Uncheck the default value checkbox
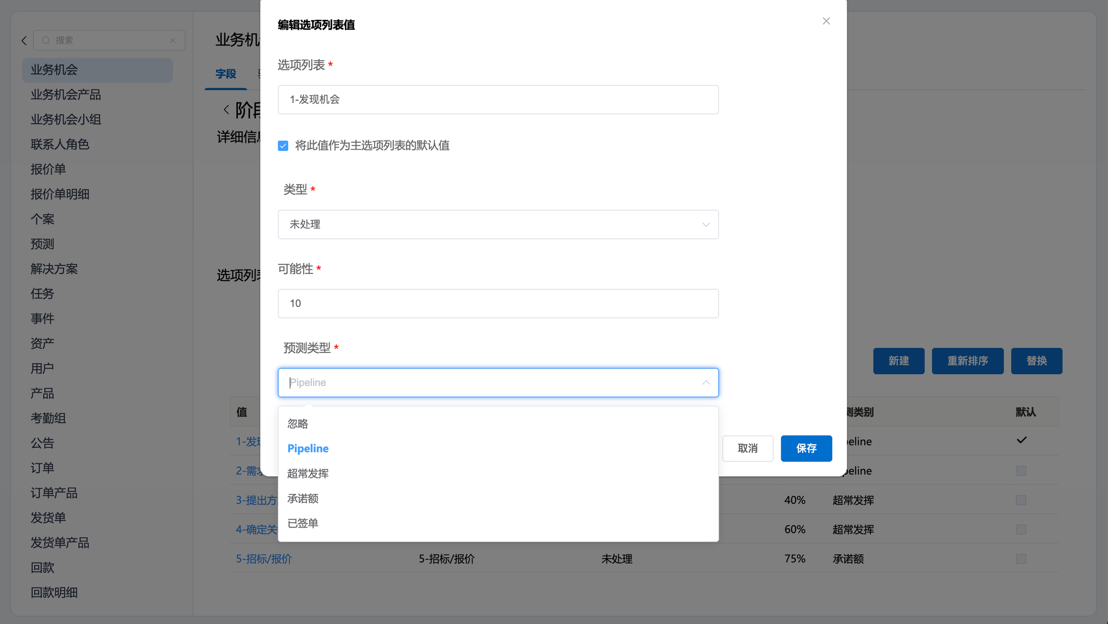 point(283,145)
